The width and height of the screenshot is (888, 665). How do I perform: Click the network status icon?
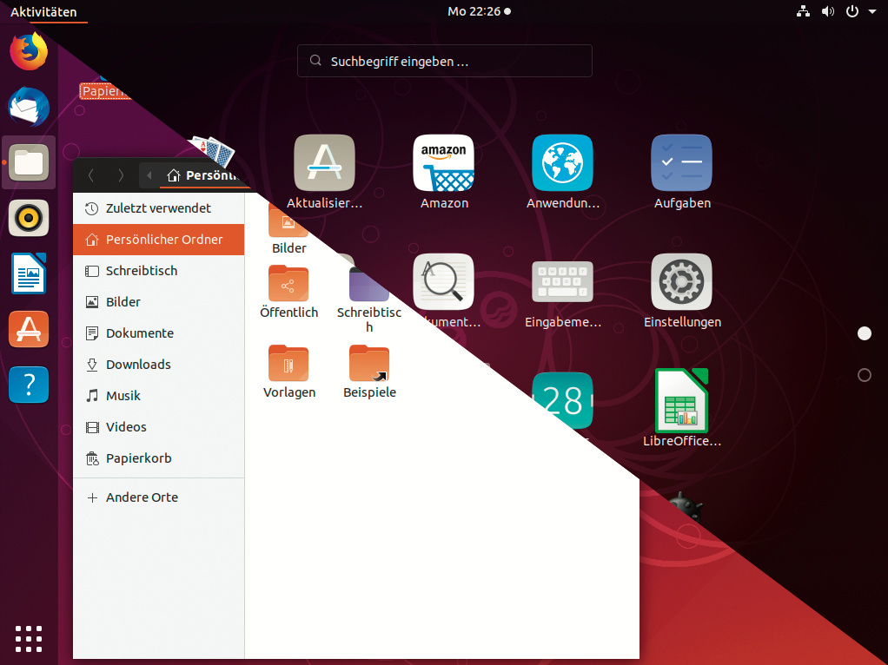pyautogui.click(x=803, y=11)
